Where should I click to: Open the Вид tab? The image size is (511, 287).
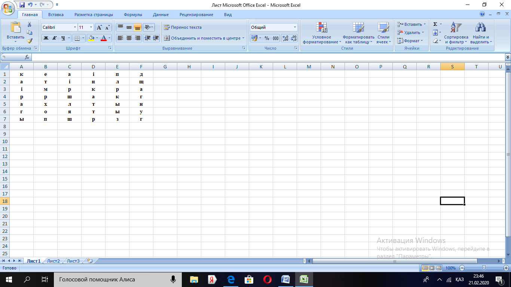tap(228, 15)
